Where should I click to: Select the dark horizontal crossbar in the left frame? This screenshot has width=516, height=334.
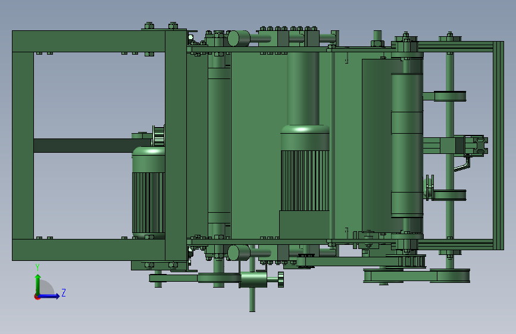click(x=92, y=145)
